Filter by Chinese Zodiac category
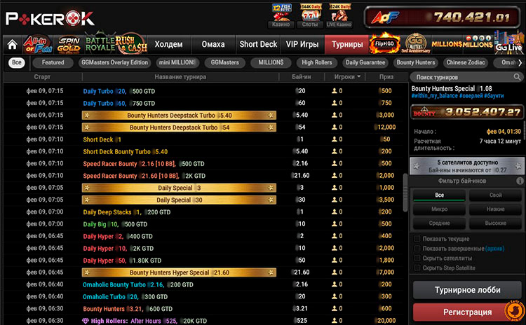Viewport: 526px width, 325px height. point(466,62)
